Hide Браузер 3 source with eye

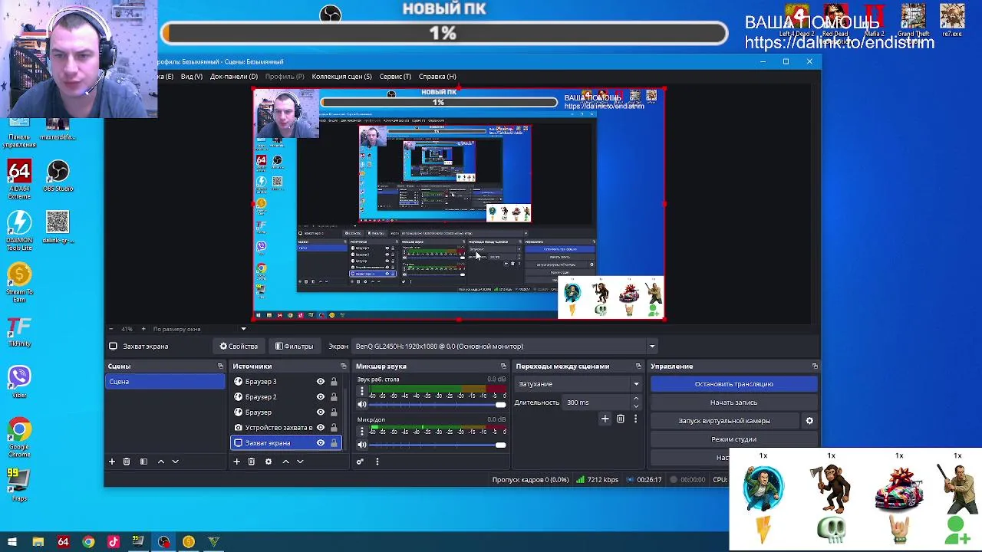pos(321,382)
